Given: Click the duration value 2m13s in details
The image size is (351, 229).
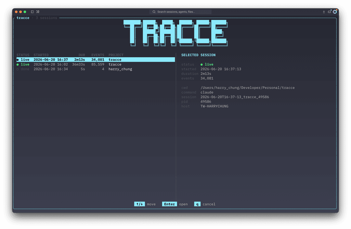Looking at the screenshot, I should click(x=206, y=74).
